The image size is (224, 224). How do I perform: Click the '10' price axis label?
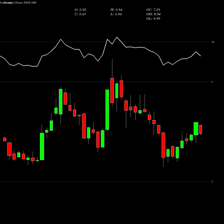213,42
